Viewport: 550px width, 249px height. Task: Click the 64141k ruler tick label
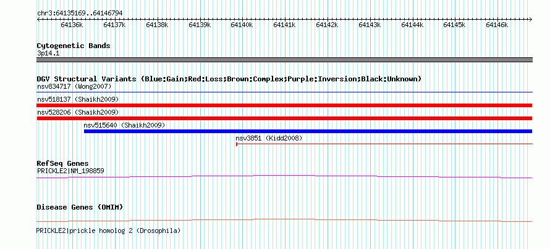point(284,25)
